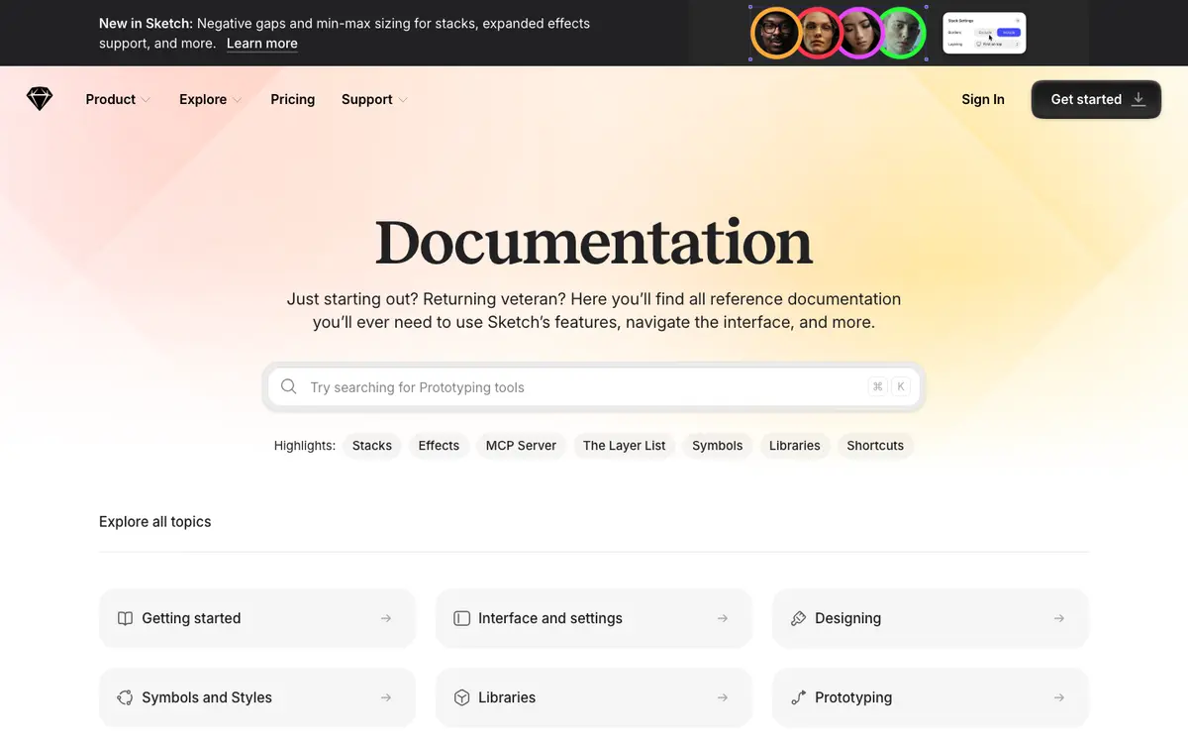Select the Effects highlight chip
1188x743 pixels.
439,446
